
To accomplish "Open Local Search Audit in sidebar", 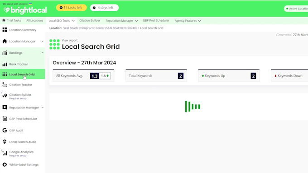I will pyautogui.click(x=22, y=142).
